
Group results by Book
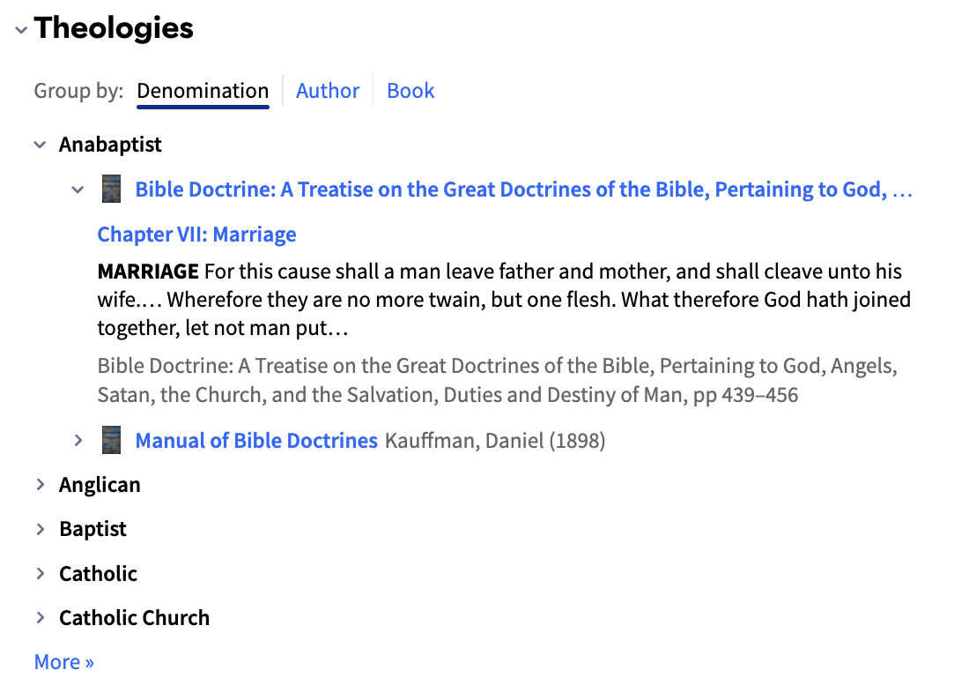point(411,91)
